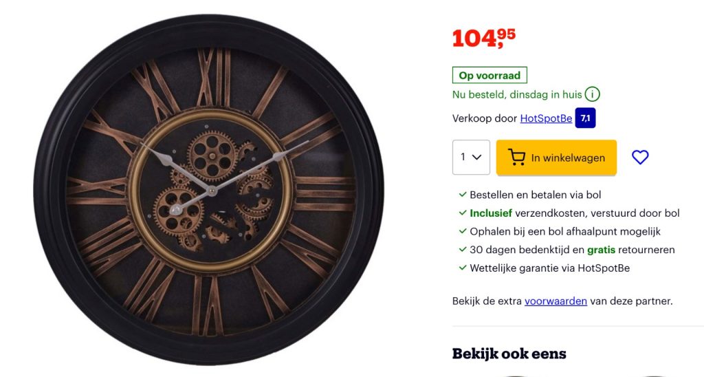
Task: Click checkmark beside Bestellen en betalen via bol
Action: pyautogui.click(x=463, y=195)
